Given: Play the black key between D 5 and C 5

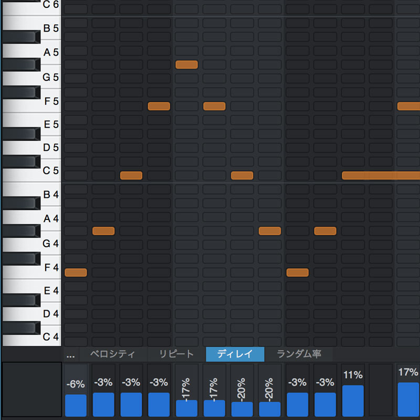Looking at the screenshot, I should [22, 162].
